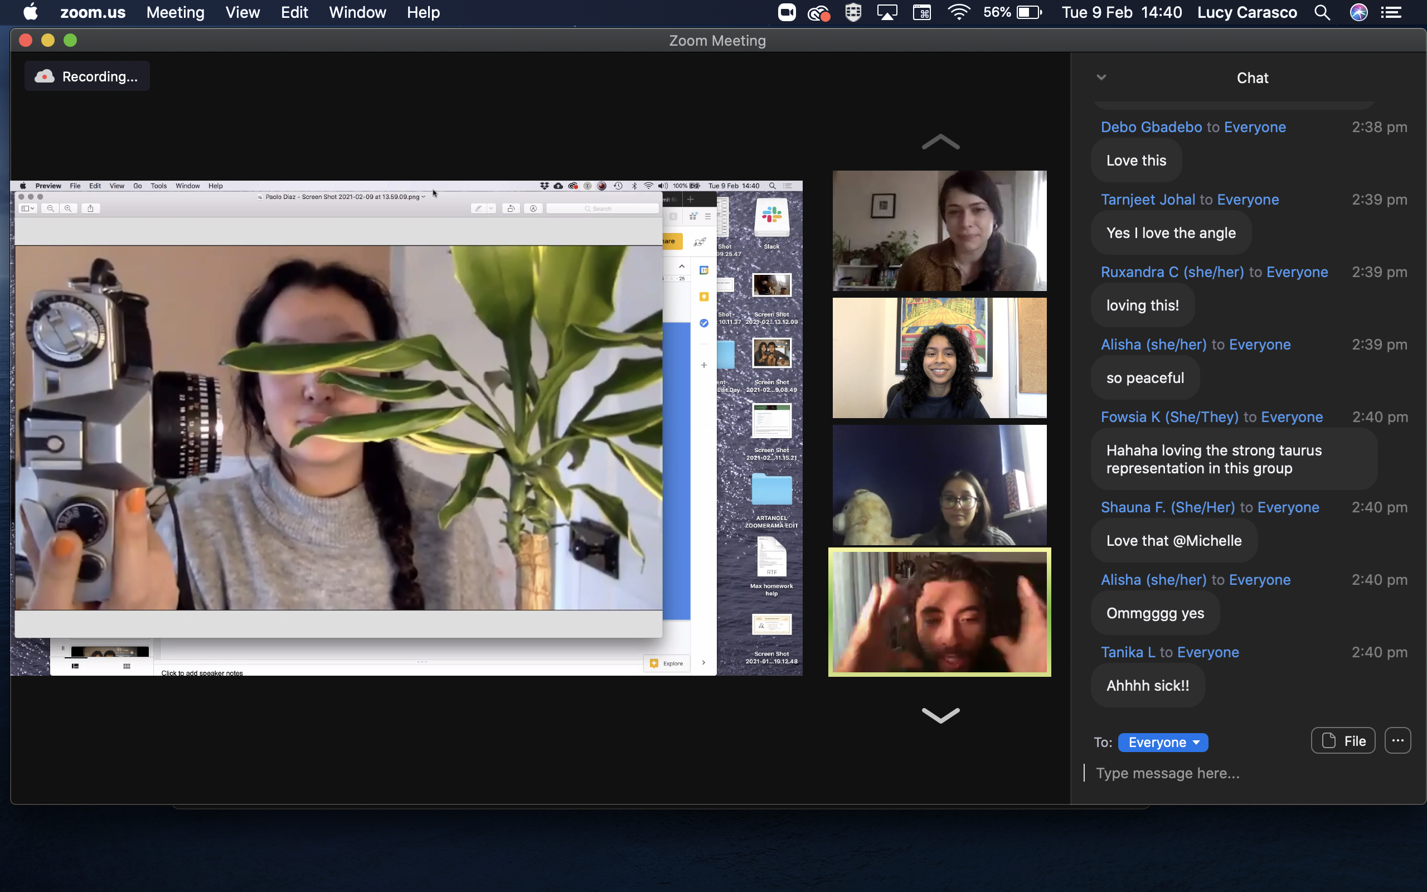The width and height of the screenshot is (1427, 892).
Task: Click the AirPlay display icon
Action: [887, 12]
